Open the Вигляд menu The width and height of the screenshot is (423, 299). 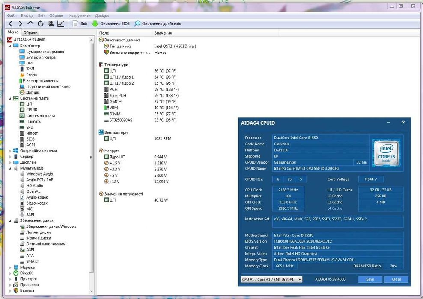[x=27, y=16]
